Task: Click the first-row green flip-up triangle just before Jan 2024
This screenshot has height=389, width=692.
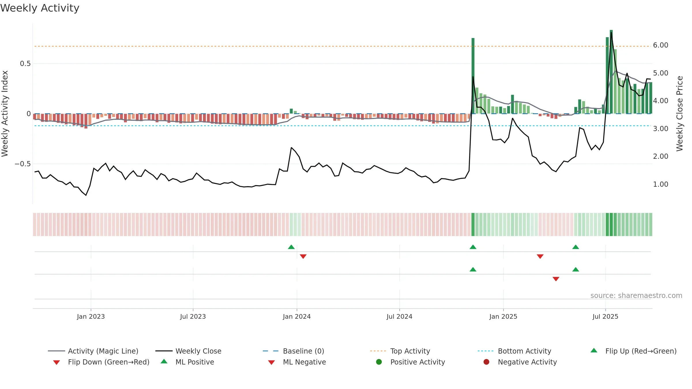Action: 291,247
